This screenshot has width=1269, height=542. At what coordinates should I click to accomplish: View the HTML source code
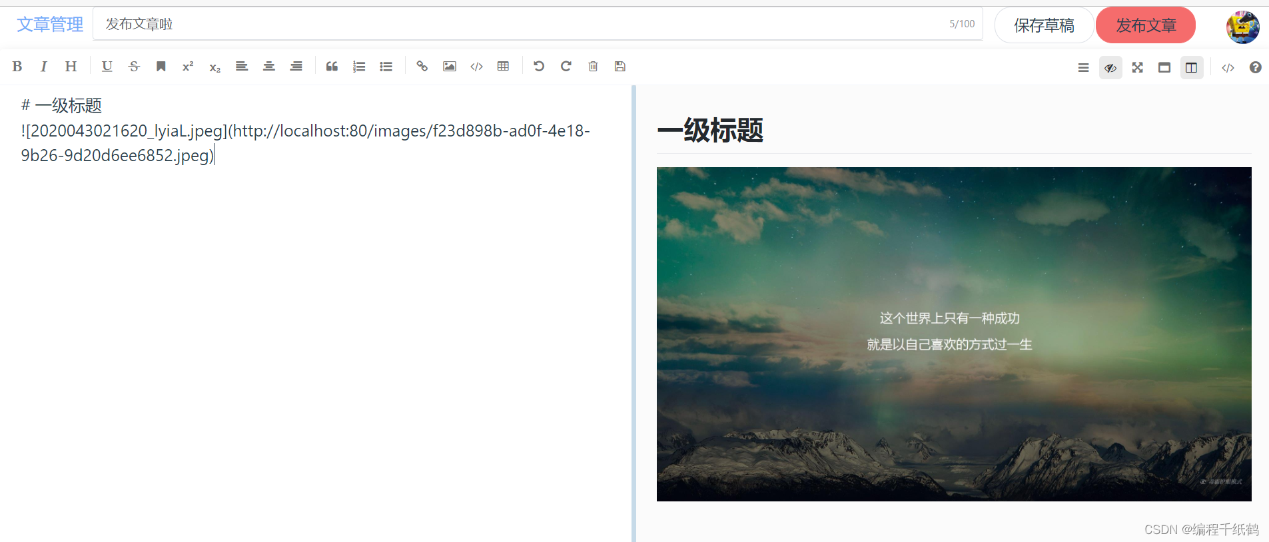click(1228, 67)
